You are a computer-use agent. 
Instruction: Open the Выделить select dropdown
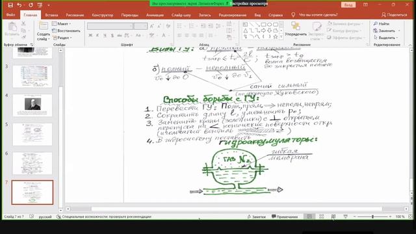click(385, 38)
